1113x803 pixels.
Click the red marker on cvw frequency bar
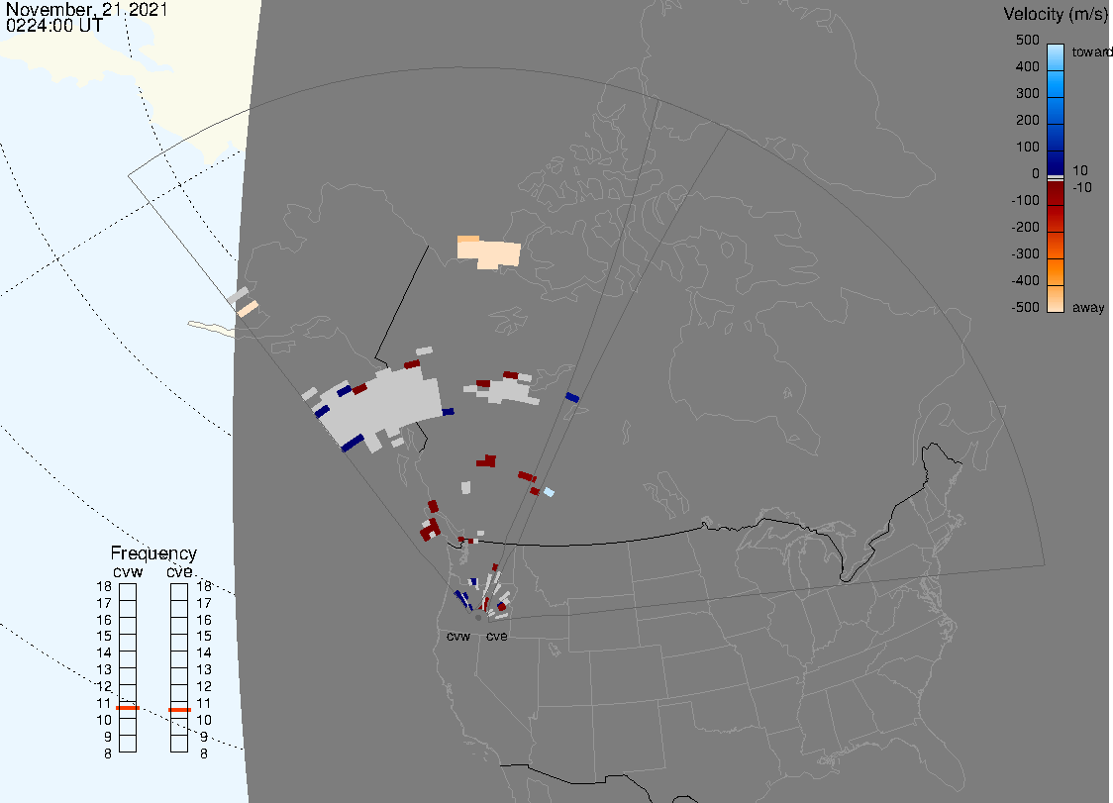point(128,708)
